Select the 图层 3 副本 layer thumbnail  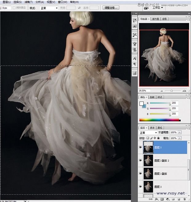(148, 174)
